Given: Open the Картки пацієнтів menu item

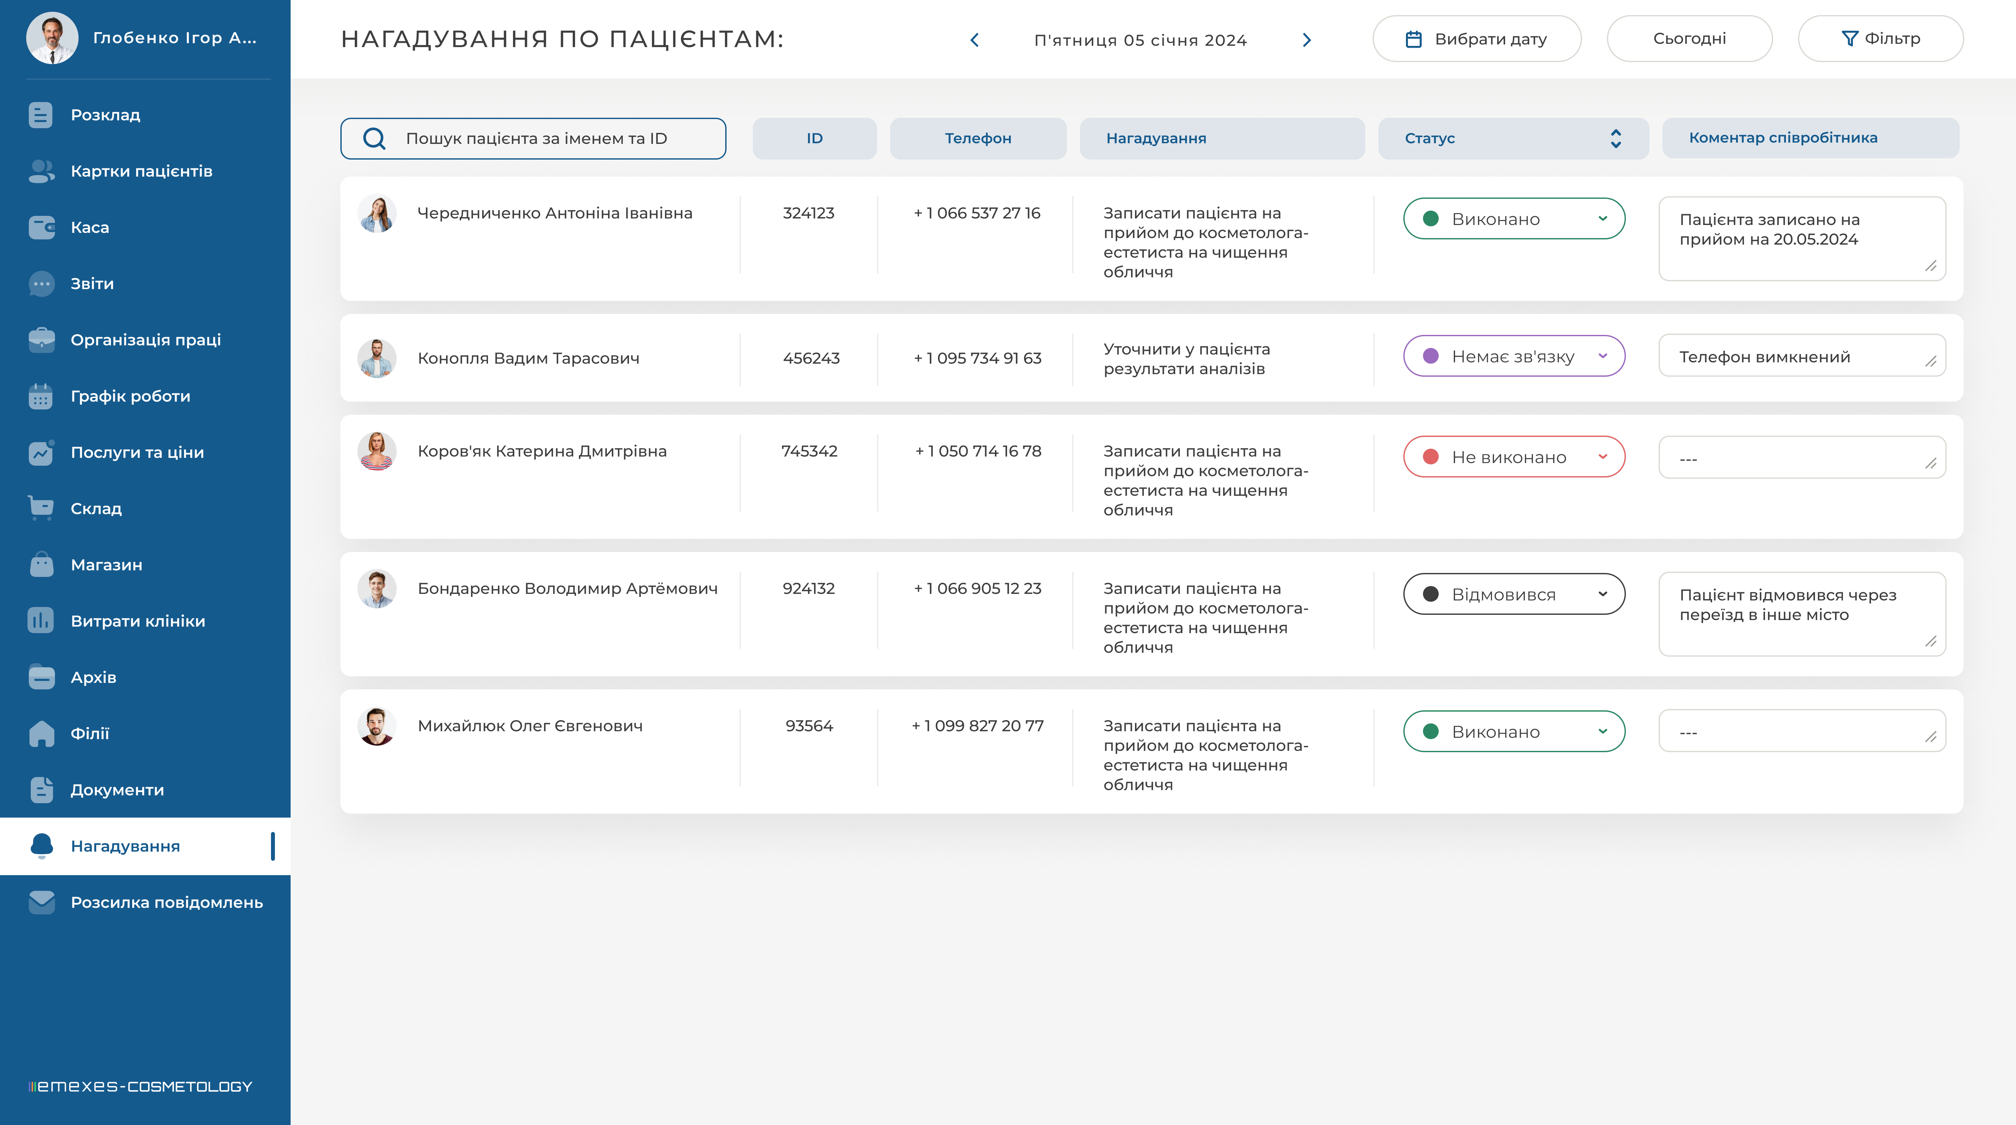Looking at the screenshot, I should pyautogui.click(x=142, y=171).
